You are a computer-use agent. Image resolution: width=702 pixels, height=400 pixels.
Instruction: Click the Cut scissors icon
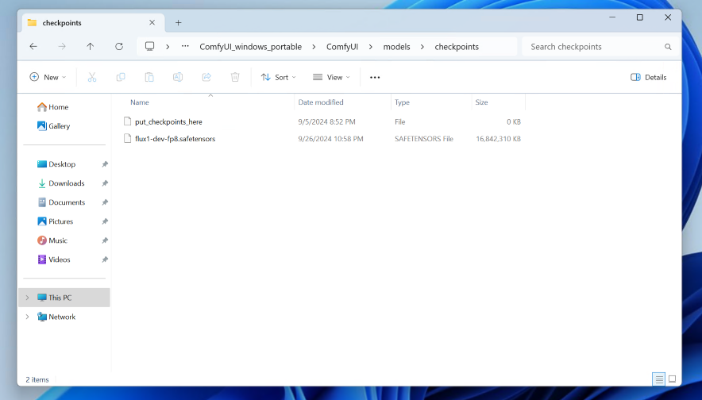92,78
